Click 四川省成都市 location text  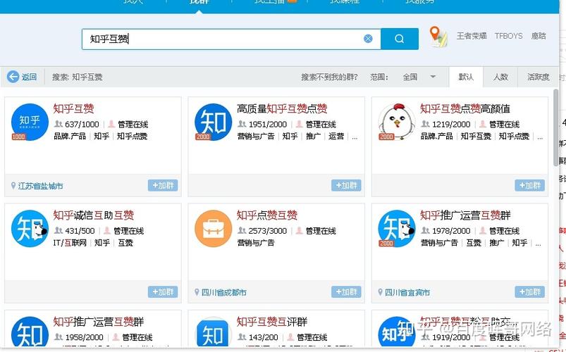point(224,292)
